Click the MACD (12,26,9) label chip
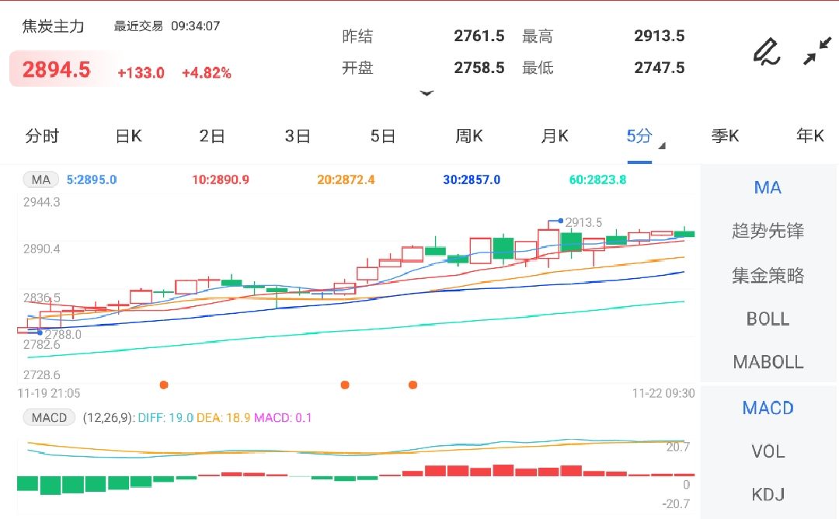839x519 pixels. click(49, 417)
